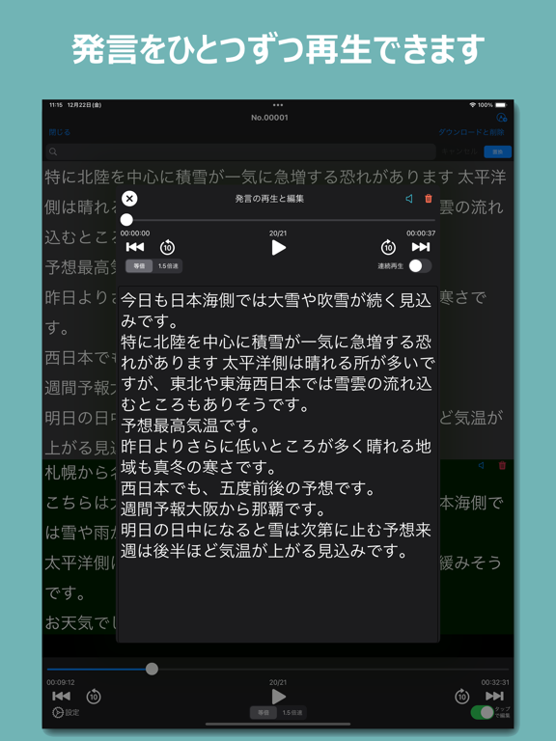Viewport: 556px width, 741px height.
Task: Click the 予想最高 row in background list
Action: (x=81, y=268)
